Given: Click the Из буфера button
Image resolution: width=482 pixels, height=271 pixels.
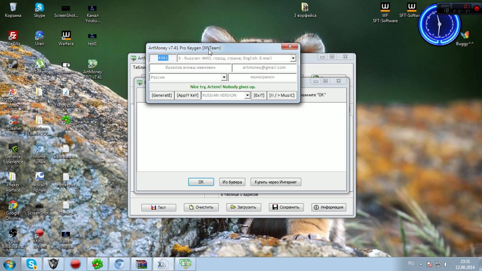Looking at the screenshot, I should point(232,182).
